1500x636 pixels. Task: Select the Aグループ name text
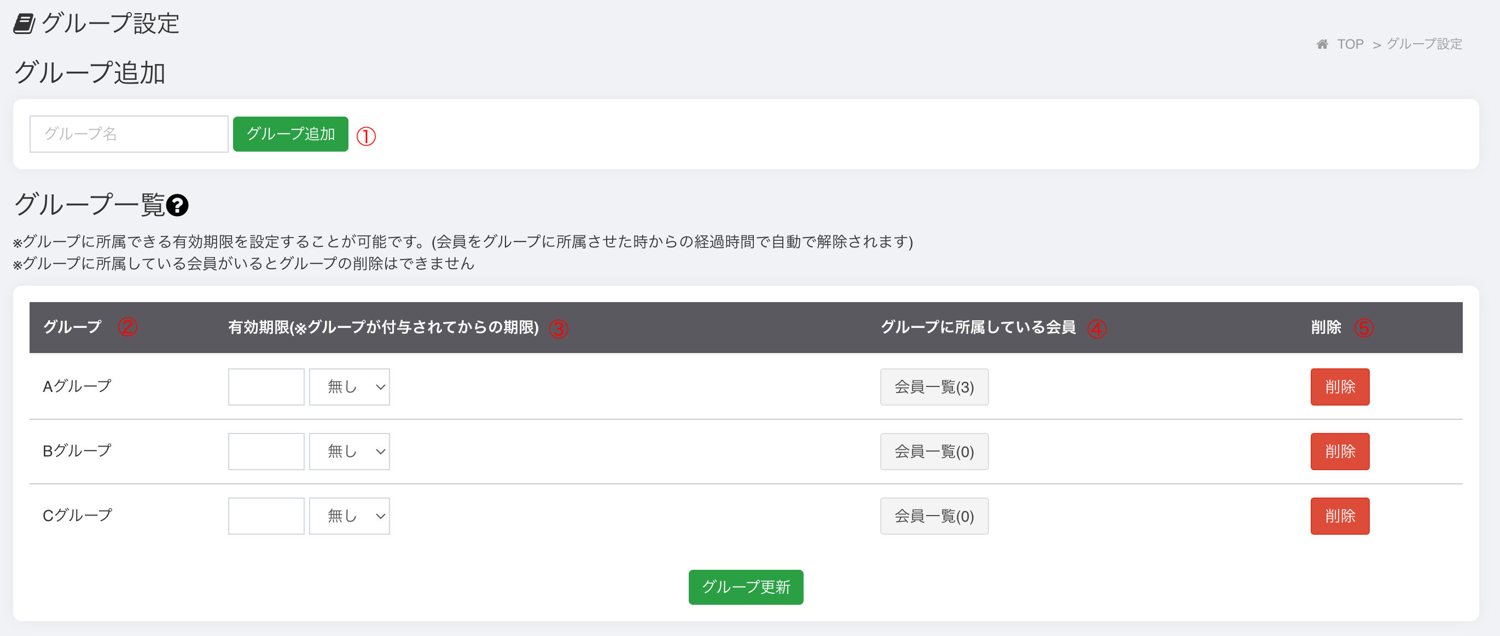77,386
